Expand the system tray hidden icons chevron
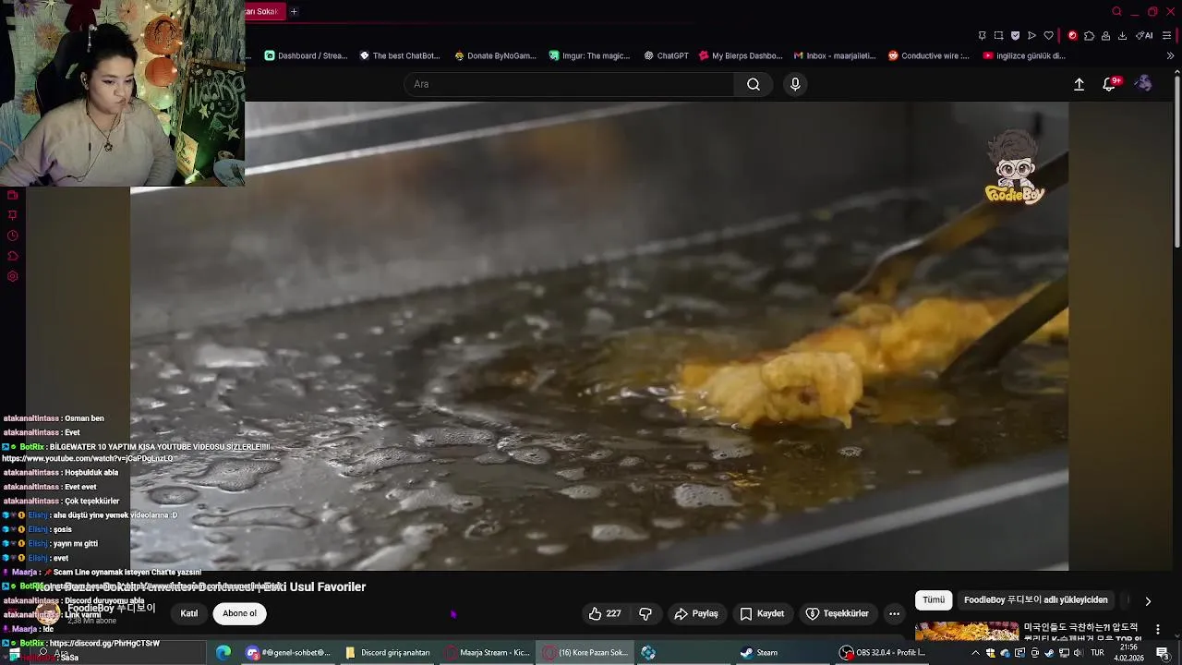1182x665 pixels. pyautogui.click(x=975, y=653)
